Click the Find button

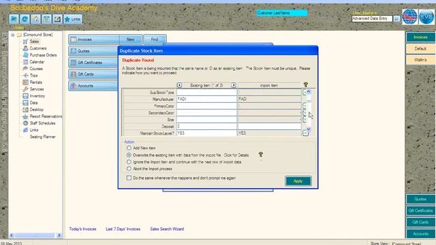pyautogui.click(x=155, y=39)
